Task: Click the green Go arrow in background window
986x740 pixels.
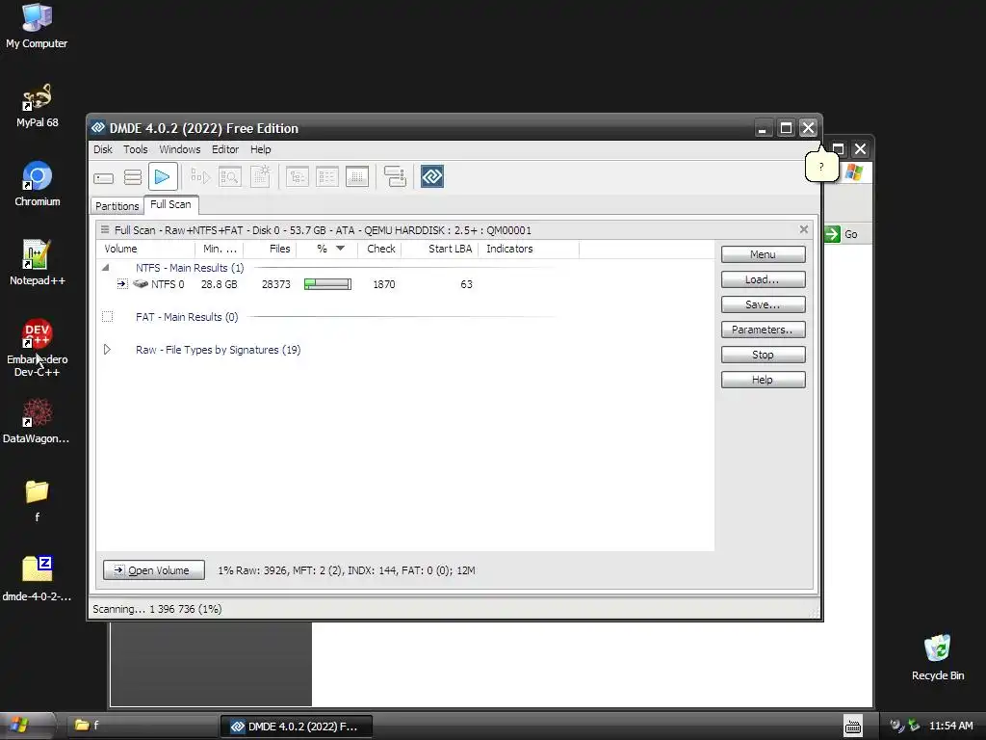Action: click(833, 234)
